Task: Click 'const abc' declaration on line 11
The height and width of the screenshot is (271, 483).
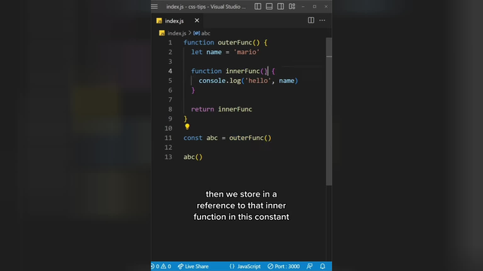Action: 201,138
